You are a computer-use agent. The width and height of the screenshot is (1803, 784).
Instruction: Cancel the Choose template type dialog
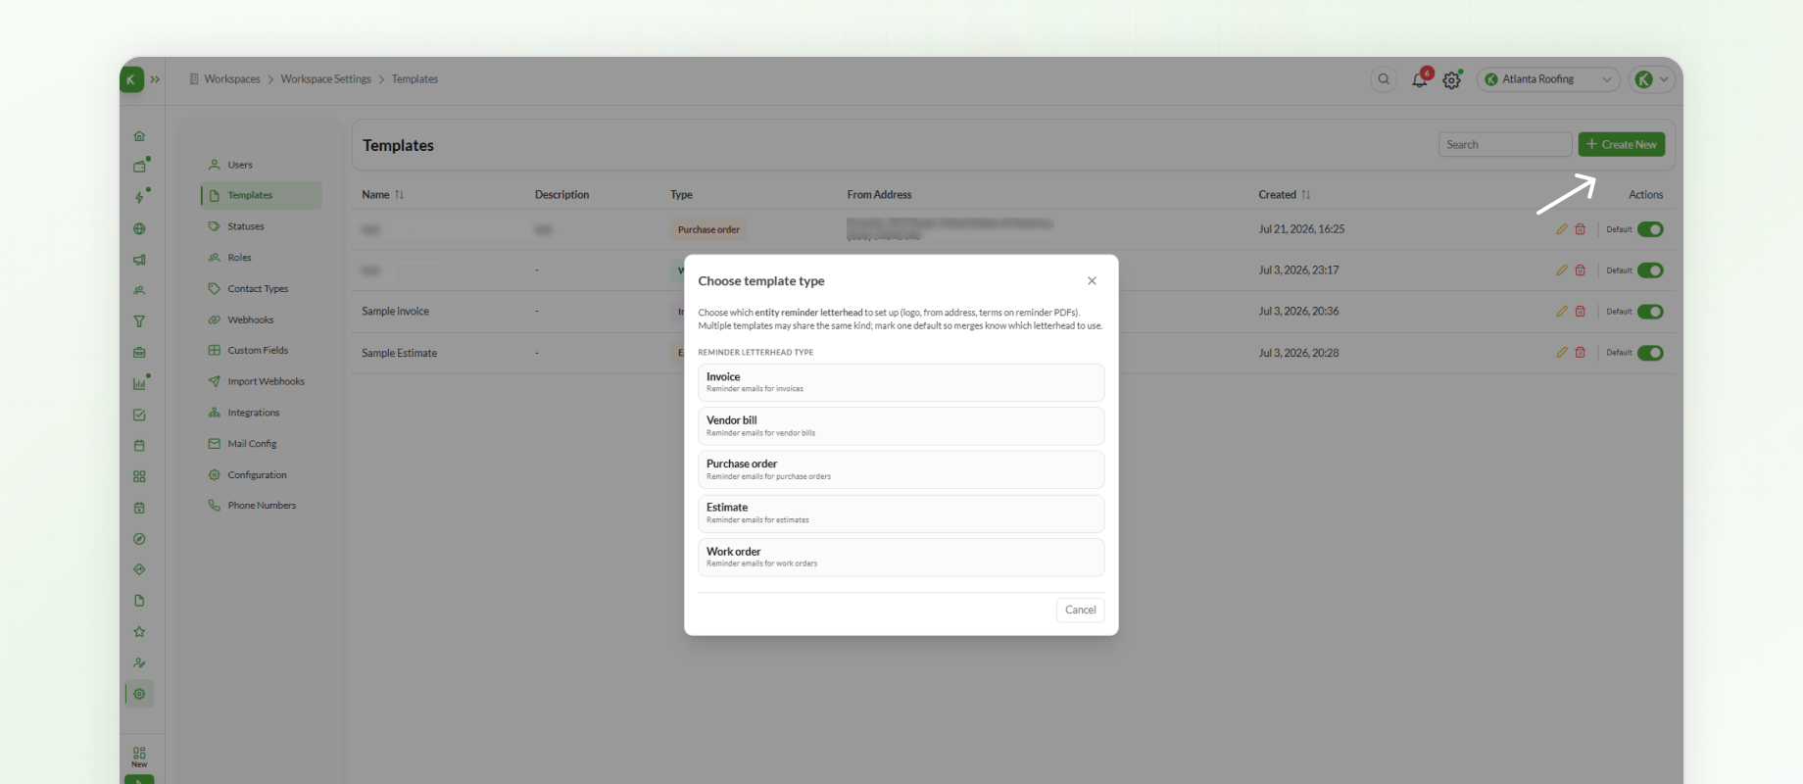1081,610
